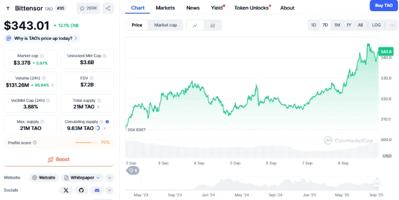This screenshot has height=200, width=399.
Task: Open the GitHub social link
Action: click(81, 190)
